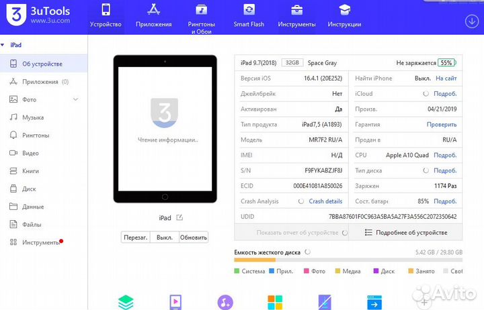Click the purple ringtone maker icon
The image size is (484, 310).
225,302
